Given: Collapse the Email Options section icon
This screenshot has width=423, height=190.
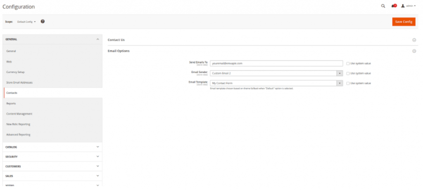Looking at the screenshot, I should (414, 51).
